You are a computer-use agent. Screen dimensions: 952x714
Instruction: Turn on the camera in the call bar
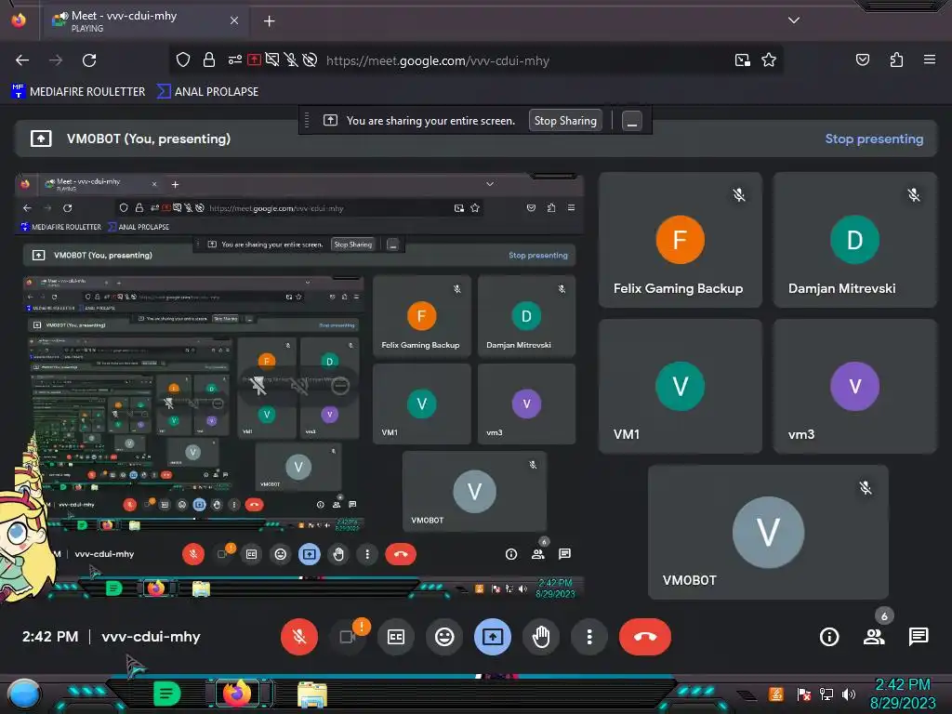pos(348,636)
